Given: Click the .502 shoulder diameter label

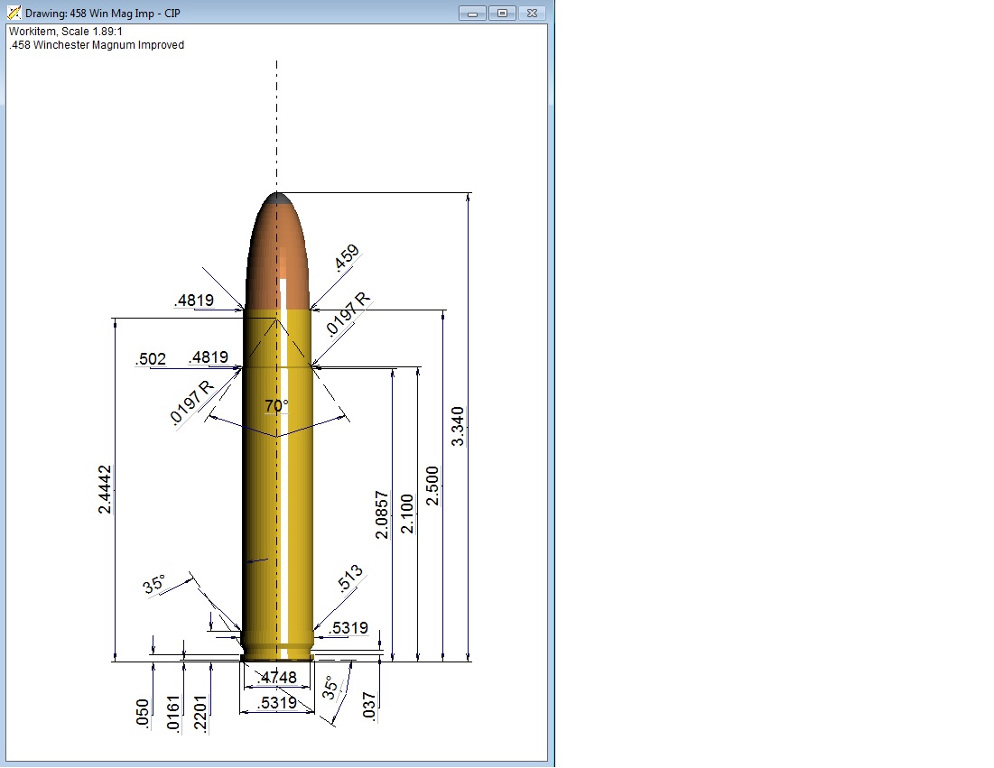Looking at the screenshot, I should 150,358.
